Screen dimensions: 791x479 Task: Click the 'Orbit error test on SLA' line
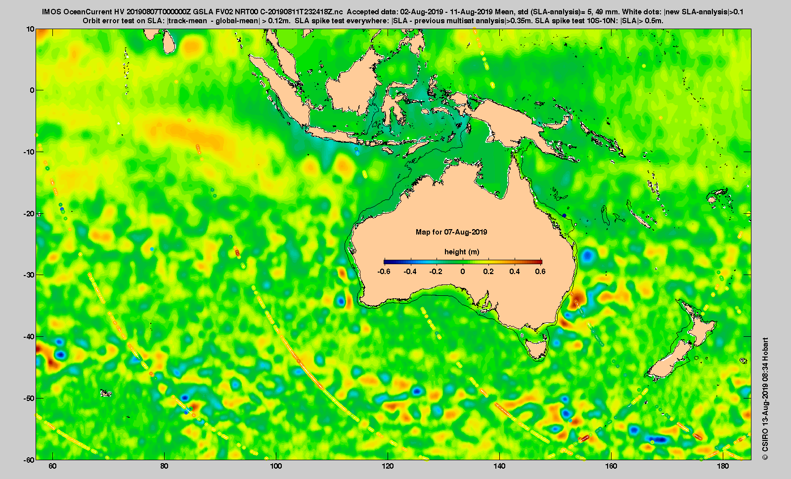(x=373, y=21)
